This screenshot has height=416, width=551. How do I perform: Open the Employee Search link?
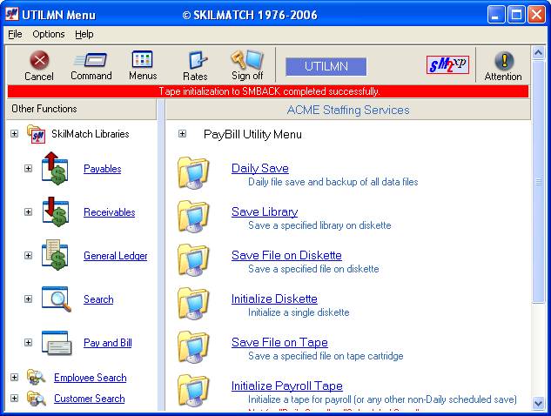coord(91,378)
